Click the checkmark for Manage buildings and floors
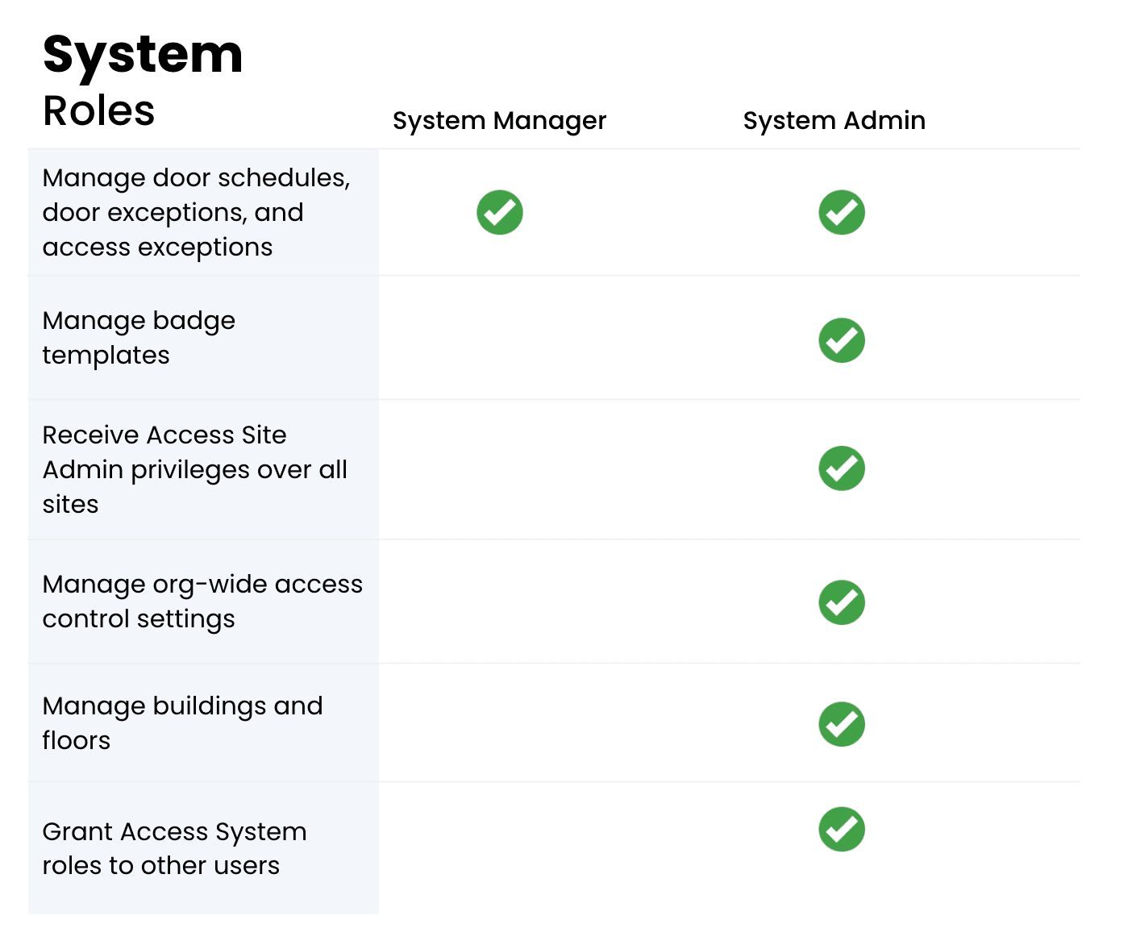 pos(841,723)
